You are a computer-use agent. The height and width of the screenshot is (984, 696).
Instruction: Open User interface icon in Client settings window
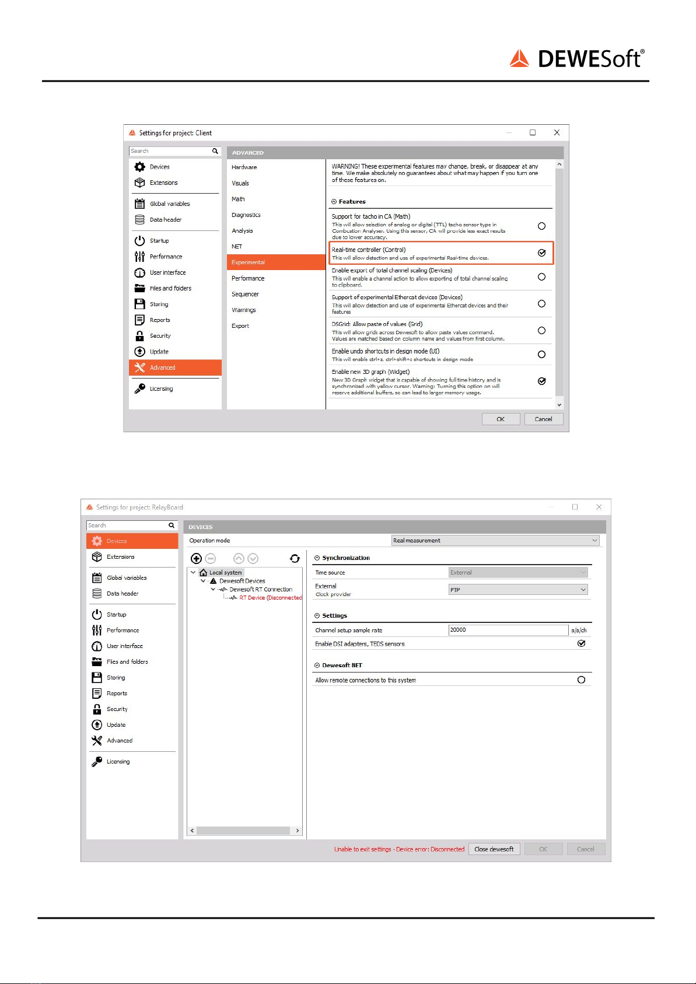139,272
